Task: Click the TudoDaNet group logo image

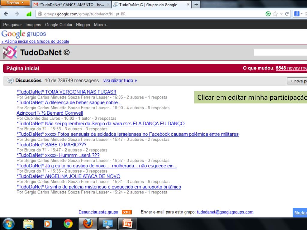Action: pos(10,52)
